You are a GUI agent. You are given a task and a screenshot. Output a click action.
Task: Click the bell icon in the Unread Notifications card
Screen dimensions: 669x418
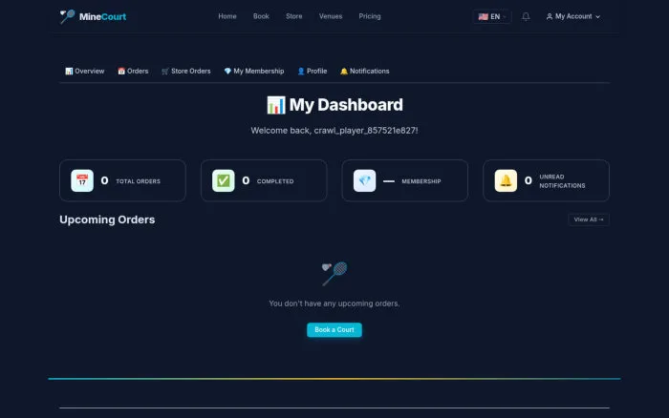click(x=506, y=180)
